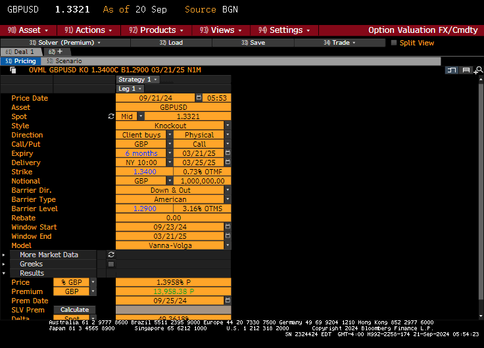
Task: Click scroll down arrow of pricing panel
Action: (481, 316)
